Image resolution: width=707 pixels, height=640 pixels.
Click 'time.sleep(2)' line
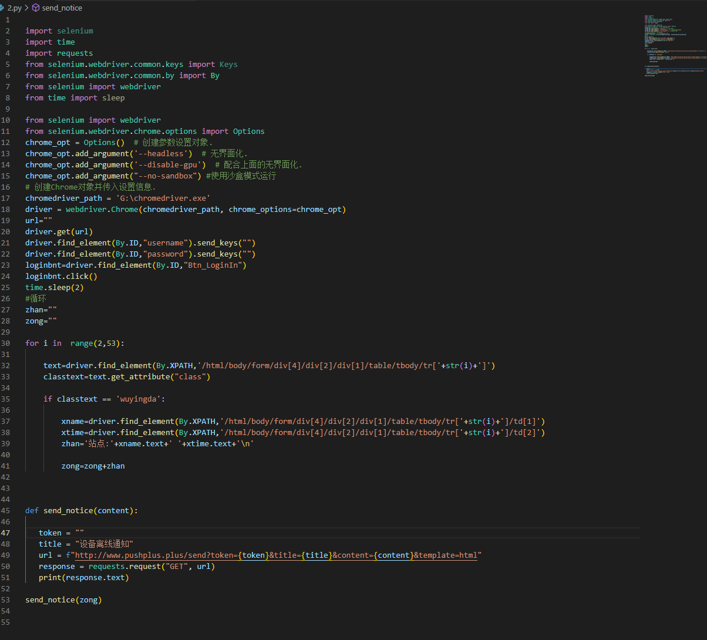pyautogui.click(x=55, y=287)
